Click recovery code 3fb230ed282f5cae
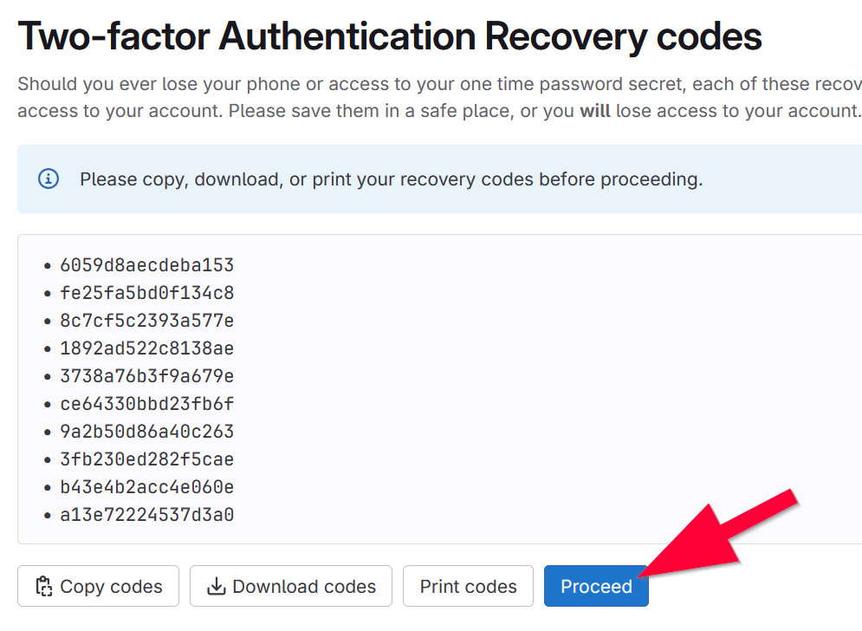 pos(146,459)
